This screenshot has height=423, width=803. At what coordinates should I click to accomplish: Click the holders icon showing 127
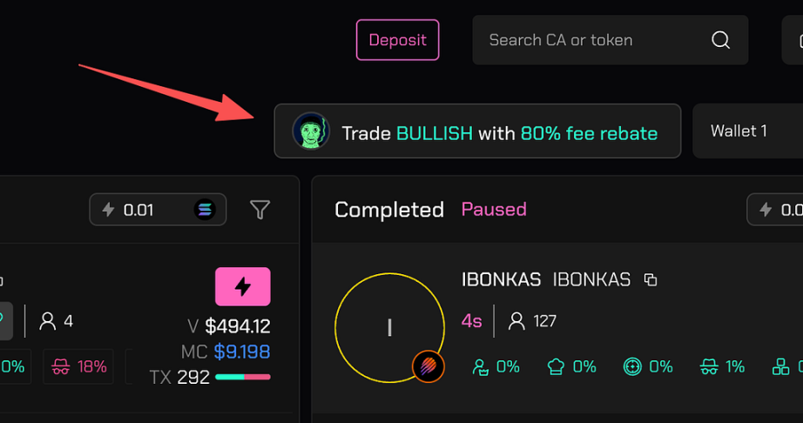click(x=516, y=321)
